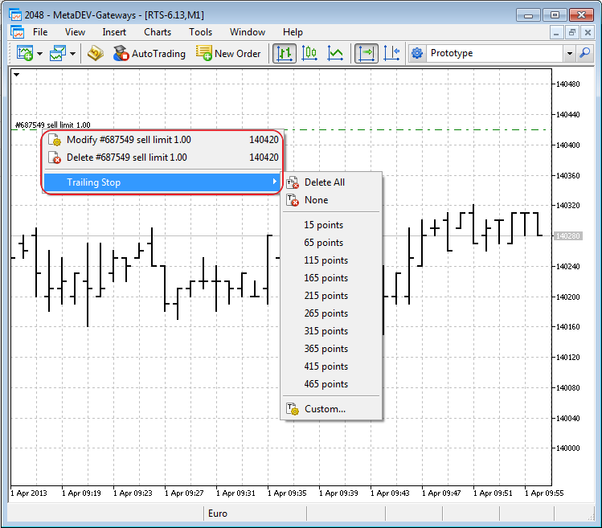602x528 pixels.
Task: Choose Delete All in Trailing Stop submenu
Action: pyautogui.click(x=331, y=182)
